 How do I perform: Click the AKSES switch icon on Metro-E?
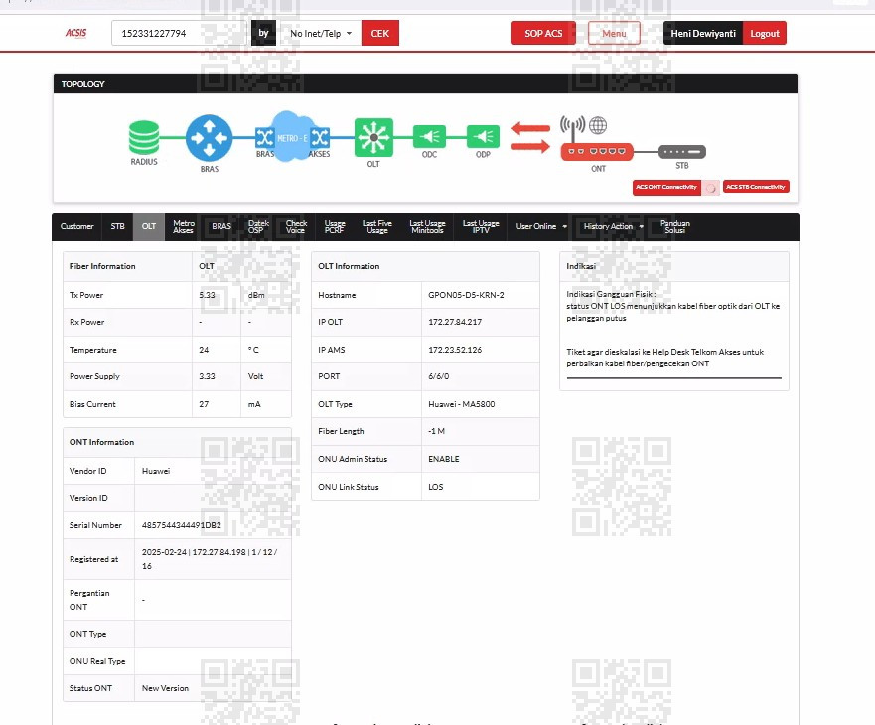(319, 137)
